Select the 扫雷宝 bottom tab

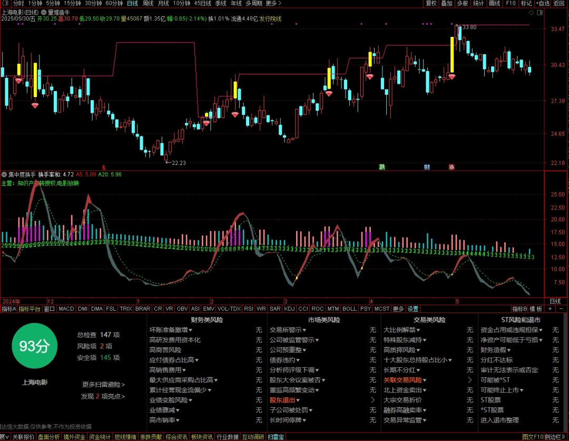pos(276,437)
